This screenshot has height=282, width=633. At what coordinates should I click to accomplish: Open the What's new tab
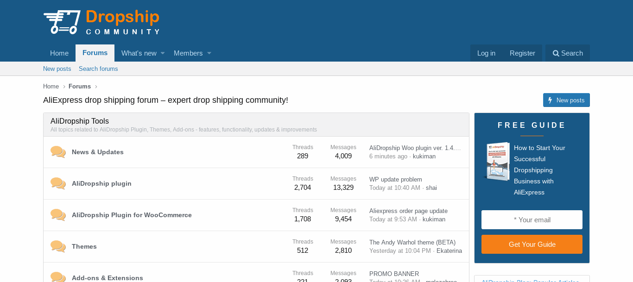139,53
